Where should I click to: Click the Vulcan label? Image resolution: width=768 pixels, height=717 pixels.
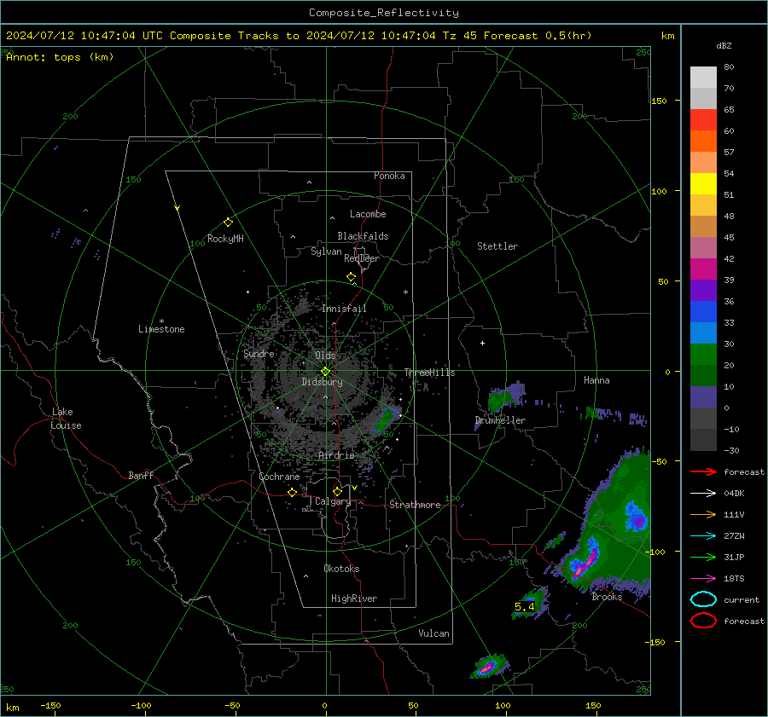(434, 633)
